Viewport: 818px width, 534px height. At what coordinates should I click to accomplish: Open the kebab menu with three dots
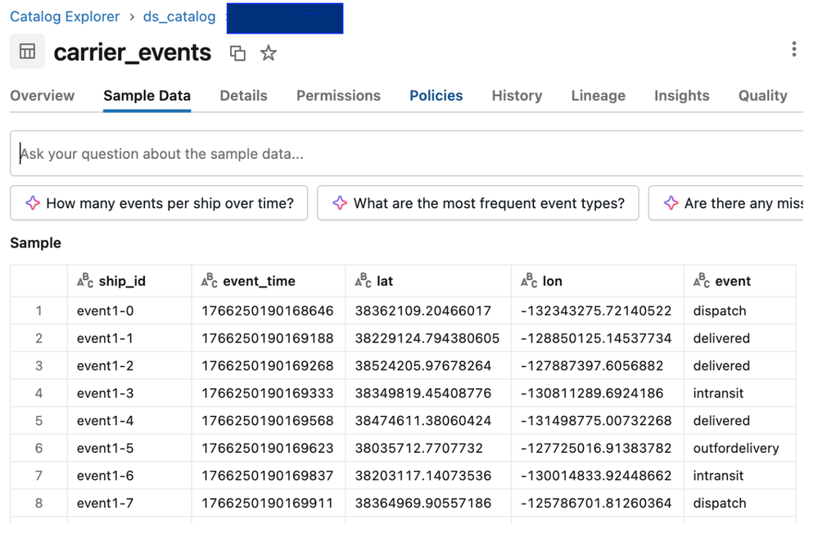(x=793, y=49)
